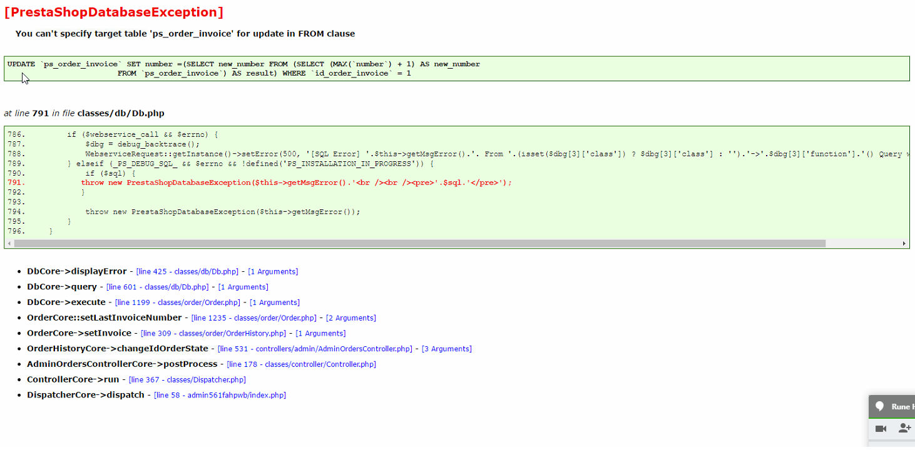Click the video camera icon in chat widget
This screenshot has height=450, width=915.
coord(881,429)
